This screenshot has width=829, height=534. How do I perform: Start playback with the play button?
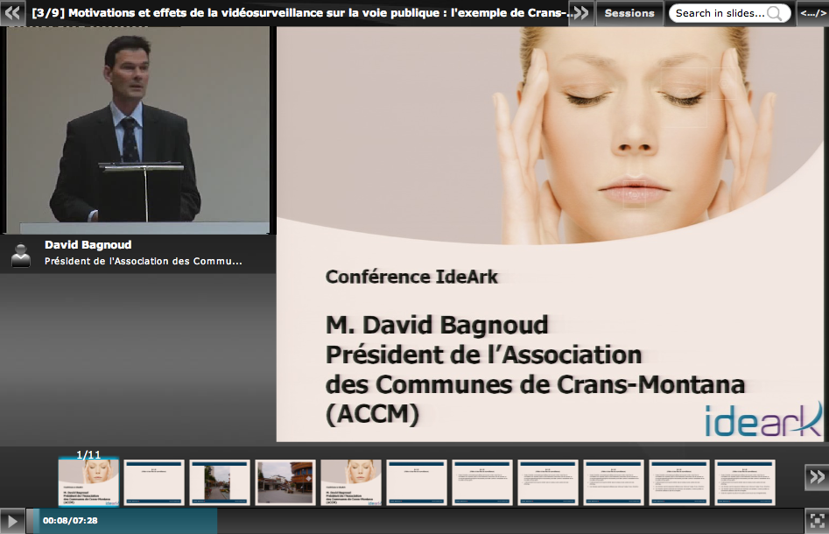[x=12, y=522]
